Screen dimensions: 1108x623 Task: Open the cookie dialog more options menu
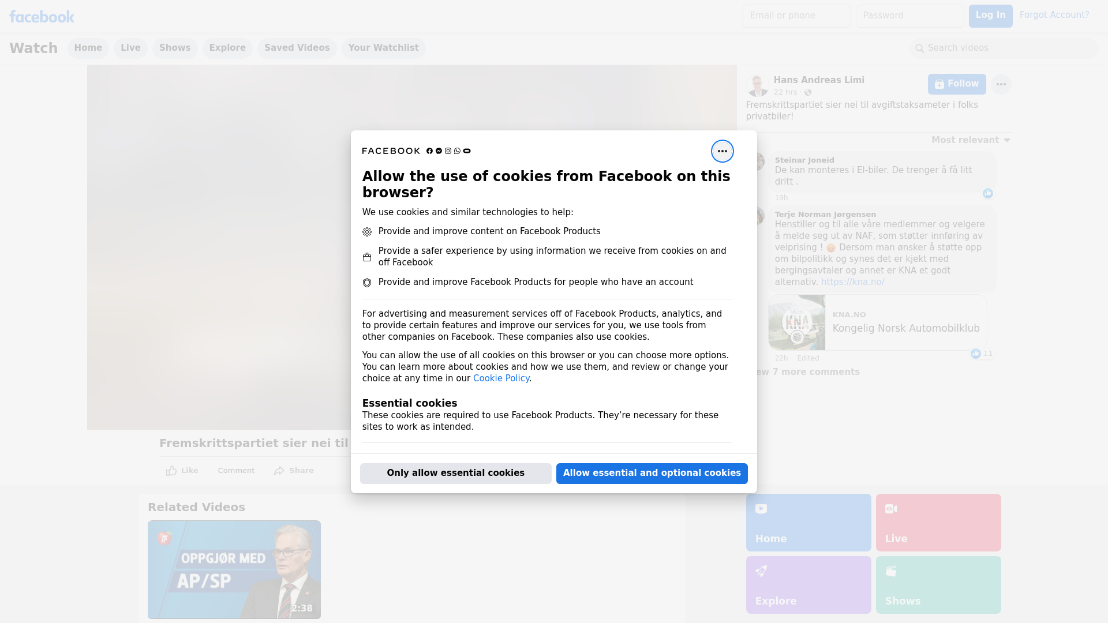(x=722, y=151)
